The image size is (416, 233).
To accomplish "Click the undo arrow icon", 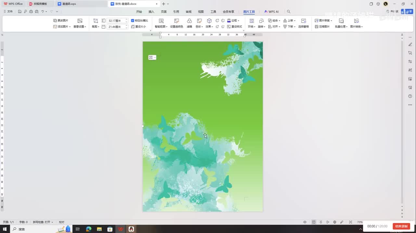I will (x=43, y=11).
